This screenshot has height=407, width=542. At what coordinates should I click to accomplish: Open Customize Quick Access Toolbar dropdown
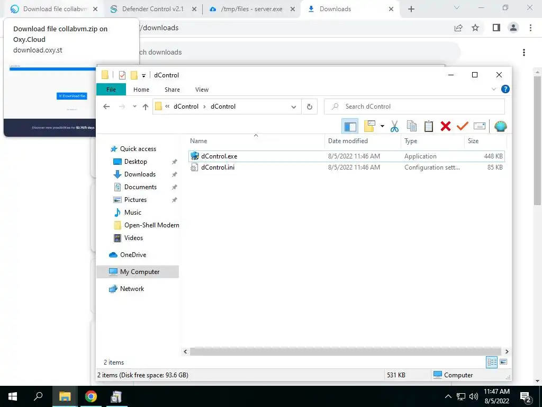tap(143, 75)
